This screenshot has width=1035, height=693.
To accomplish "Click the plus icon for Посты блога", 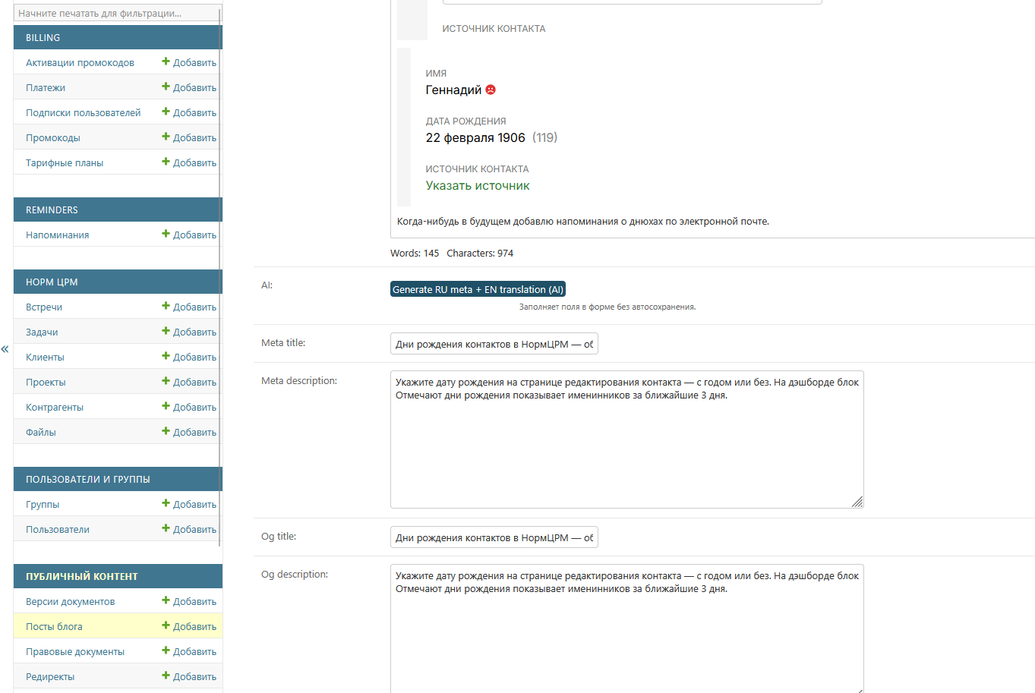I will (x=166, y=626).
